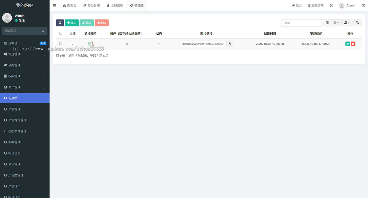
Task: Open the link icon beside image URL
Action: pyautogui.click(x=230, y=44)
